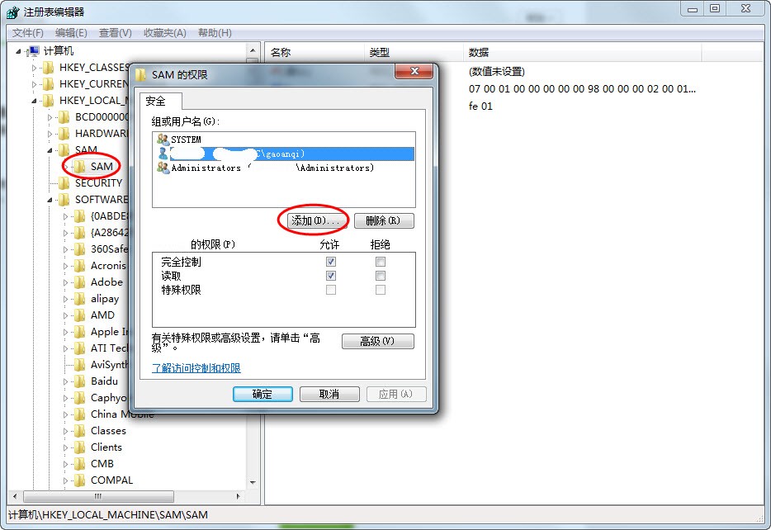Click the SOFTWARE folder icon

(64, 200)
